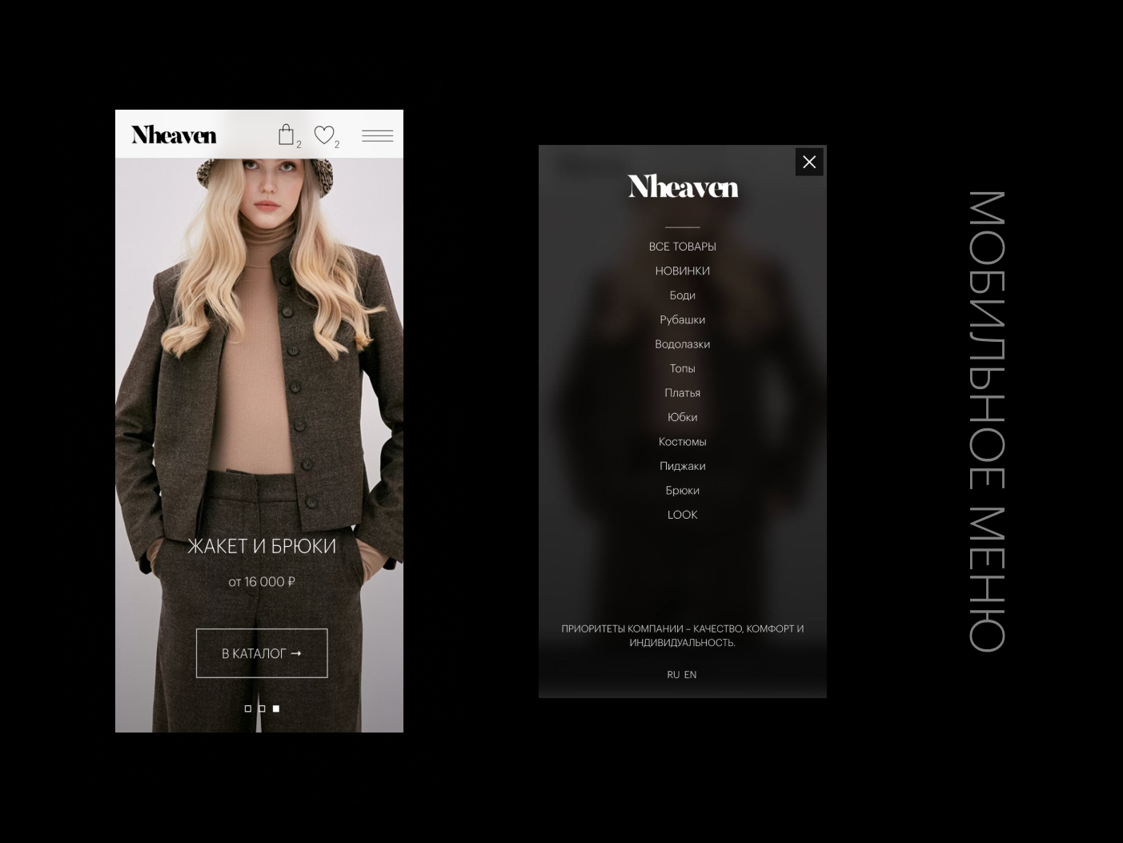Open the shopping bag with 2 items
1123x843 pixels.
coord(286,134)
